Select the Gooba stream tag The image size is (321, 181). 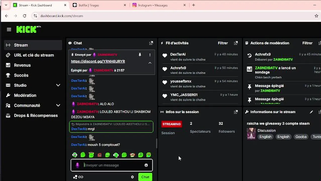pos(301,137)
